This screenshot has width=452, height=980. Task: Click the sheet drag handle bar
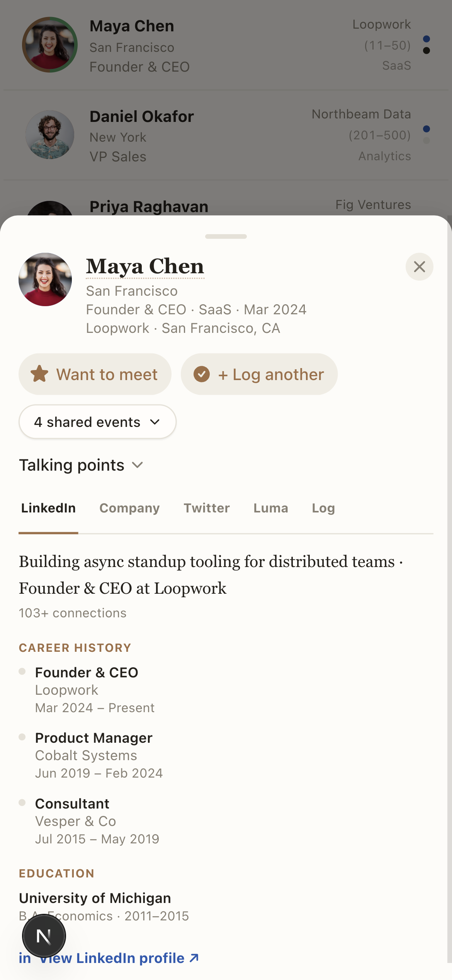click(226, 236)
